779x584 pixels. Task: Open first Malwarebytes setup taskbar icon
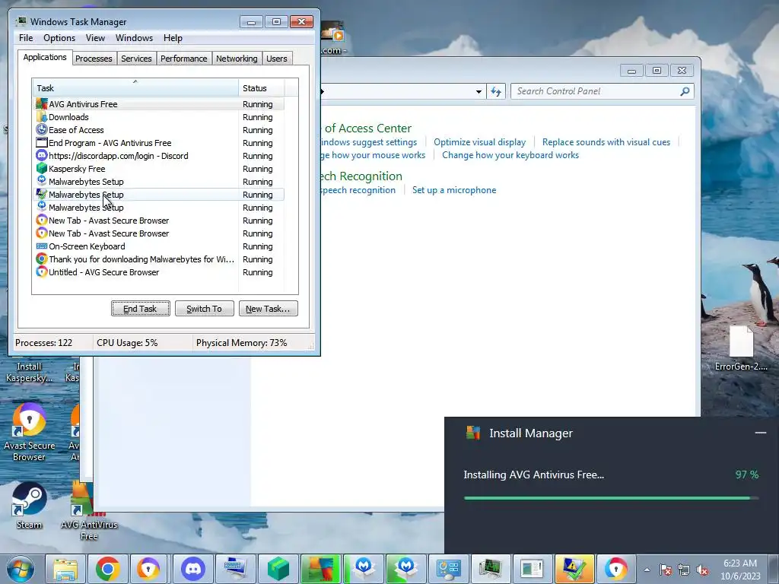(364, 569)
